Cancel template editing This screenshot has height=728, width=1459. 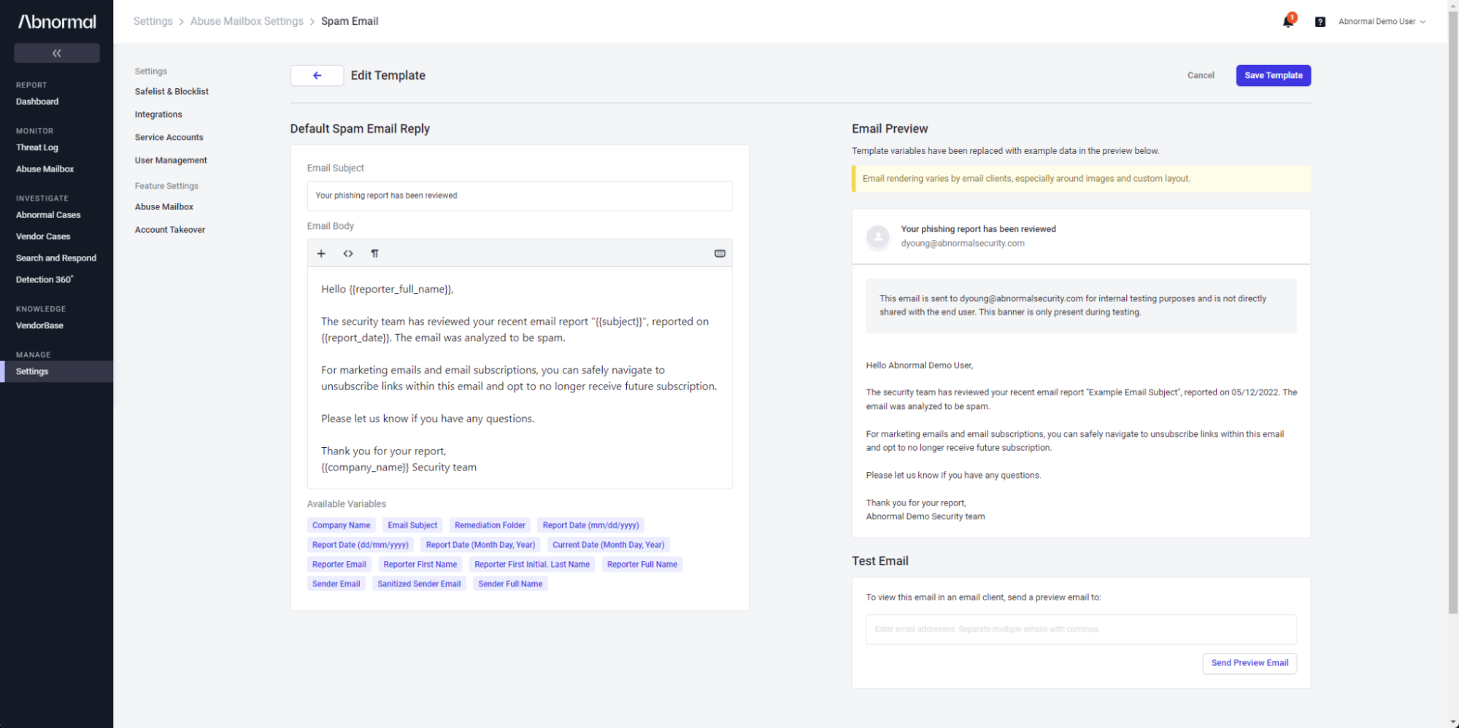point(1201,75)
